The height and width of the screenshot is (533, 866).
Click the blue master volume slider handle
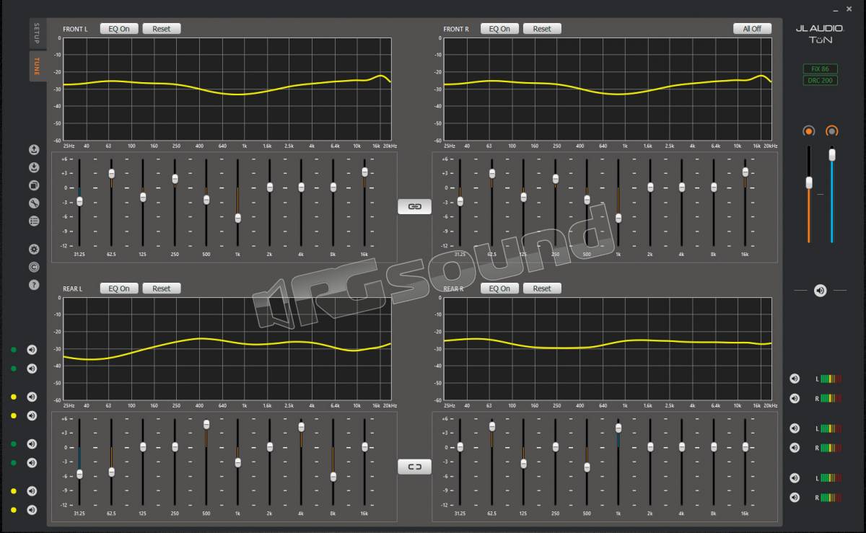pyautogui.click(x=832, y=154)
